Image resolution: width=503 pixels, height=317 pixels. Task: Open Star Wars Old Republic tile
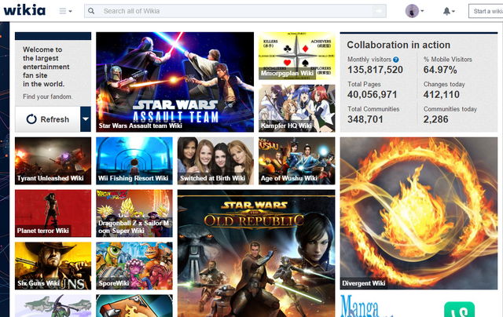pyautogui.click(x=256, y=253)
